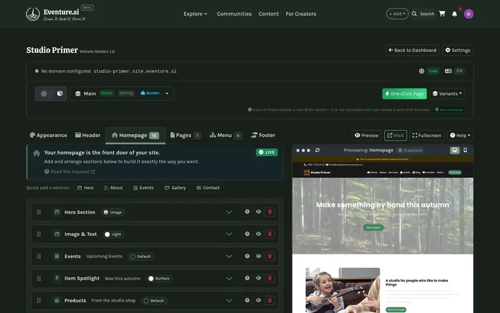Open the purple user avatar menu
This screenshot has height=313, width=500.
click(469, 14)
